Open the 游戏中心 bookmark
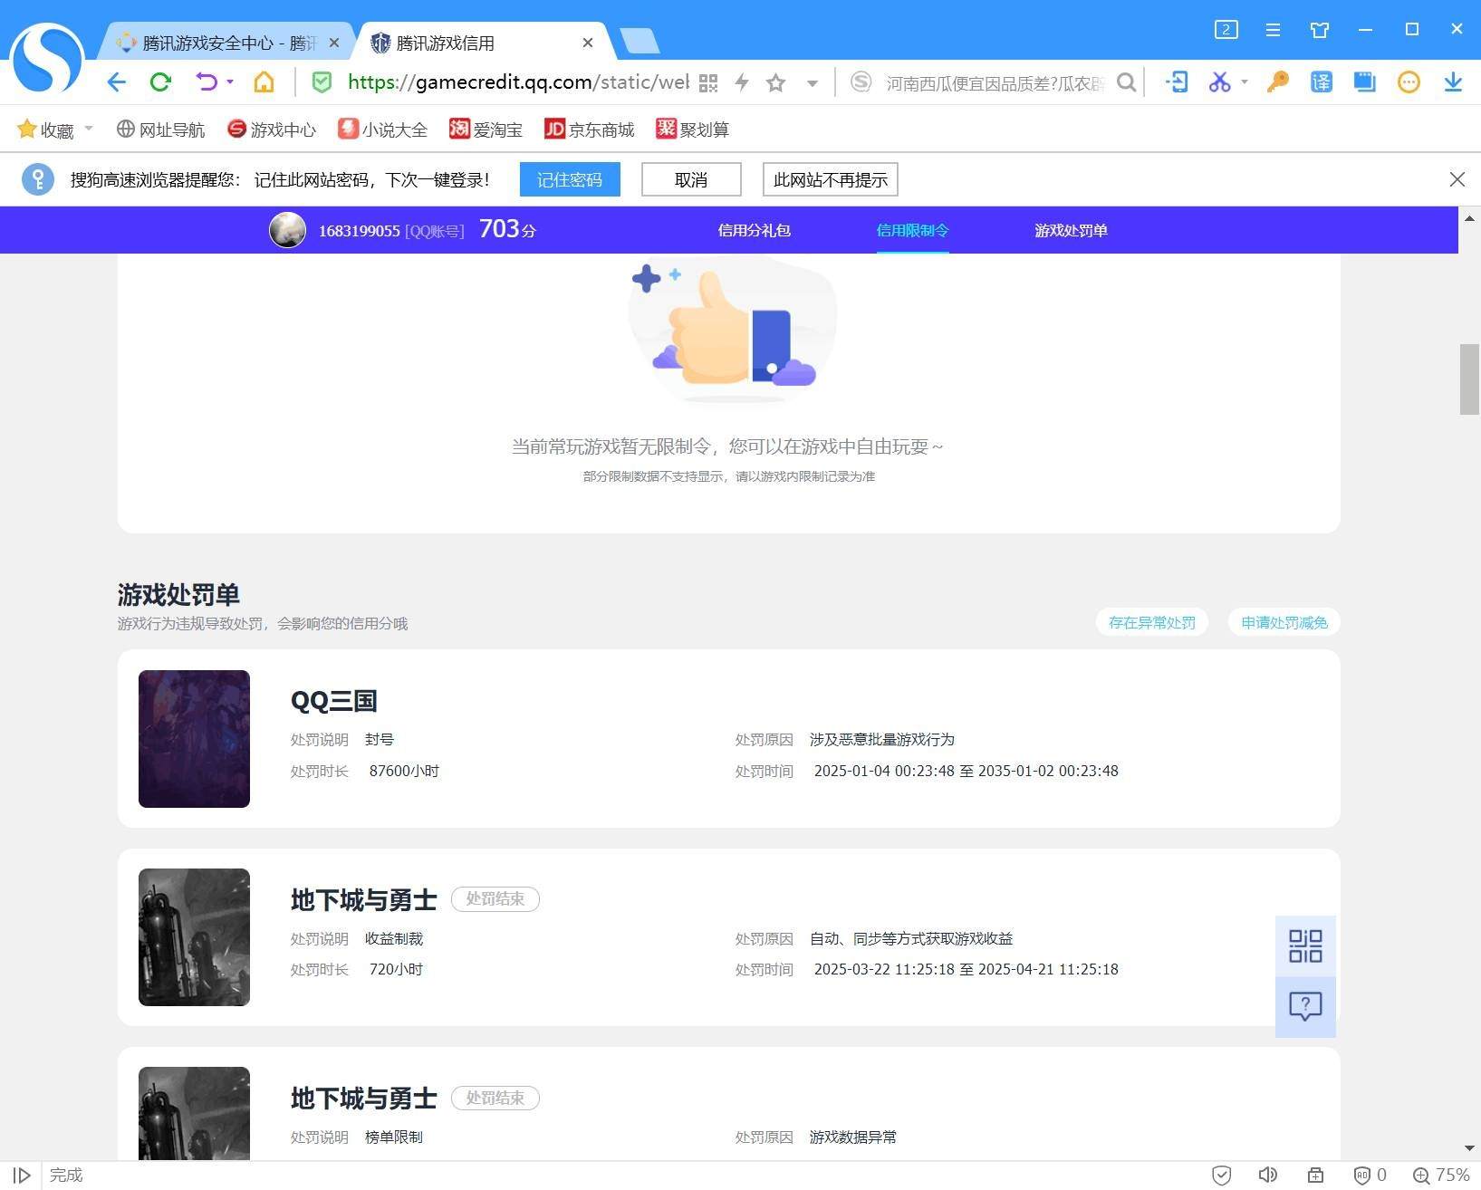1481x1190 pixels. coord(272,130)
